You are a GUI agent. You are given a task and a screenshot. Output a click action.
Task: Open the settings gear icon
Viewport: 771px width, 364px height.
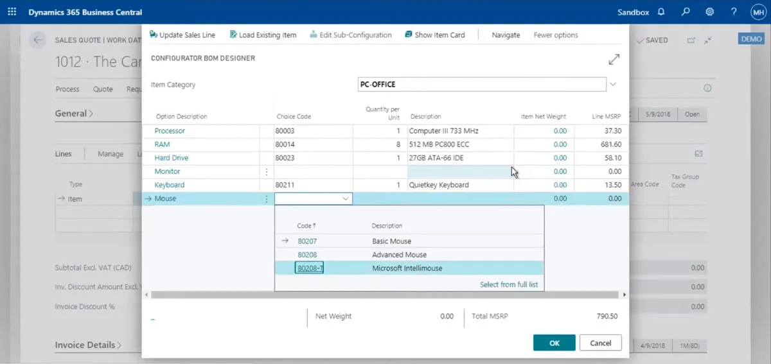(x=710, y=12)
